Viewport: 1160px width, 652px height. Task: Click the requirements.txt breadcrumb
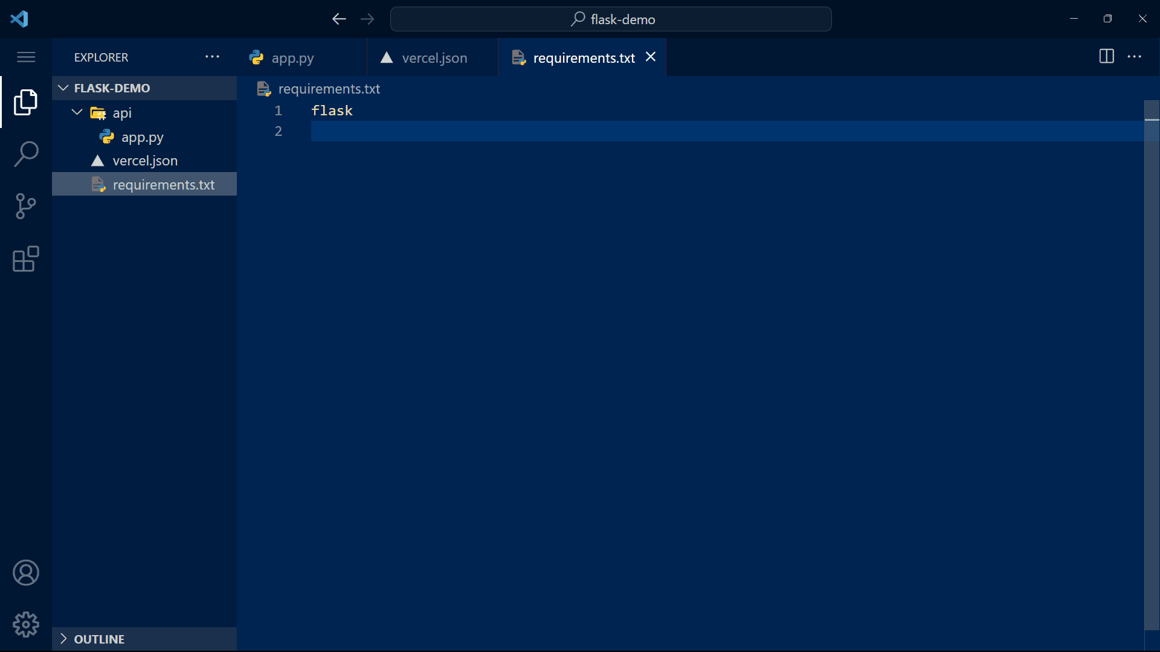click(329, 89)
